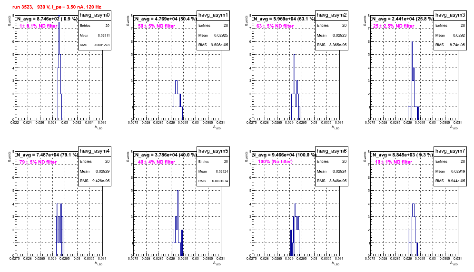Click Mean 0.02929 in havg_asym4 stats
The width and height of the screenshot is (474, 272).
click(95, 171)
